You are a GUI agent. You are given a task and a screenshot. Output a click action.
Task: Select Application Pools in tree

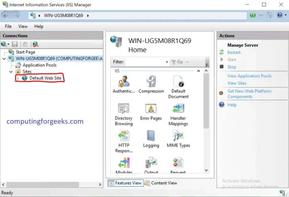pyautogui.click(x=39, y=65)
